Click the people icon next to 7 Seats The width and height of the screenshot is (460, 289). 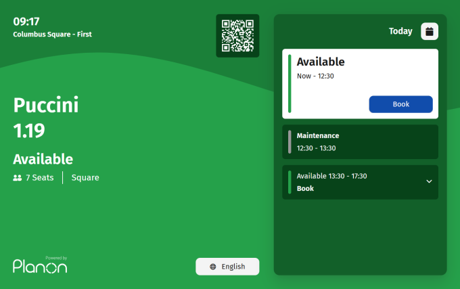click(18, 178)
